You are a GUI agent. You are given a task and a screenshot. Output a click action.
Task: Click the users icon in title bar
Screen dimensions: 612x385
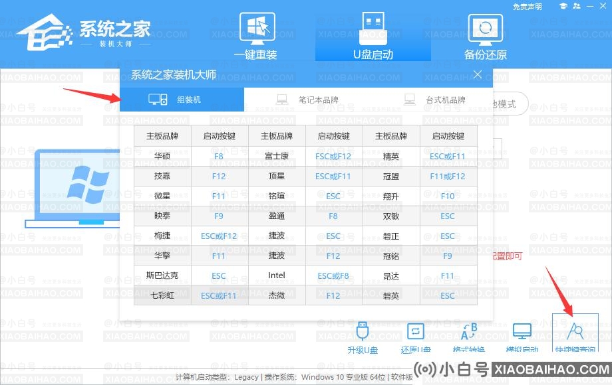tap(577, 6)
